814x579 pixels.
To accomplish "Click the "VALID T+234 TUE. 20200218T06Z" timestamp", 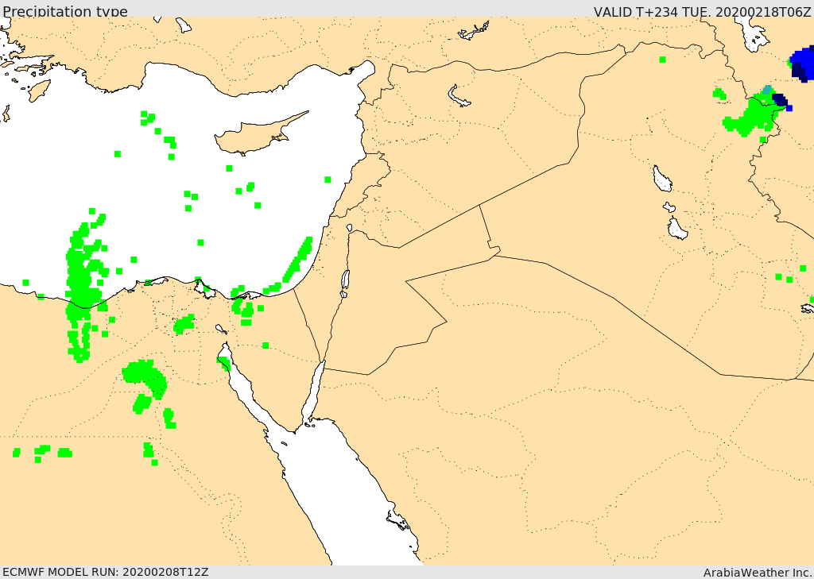I will [703, 11].
